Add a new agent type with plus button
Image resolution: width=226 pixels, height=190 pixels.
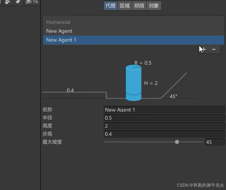(204, 49)
